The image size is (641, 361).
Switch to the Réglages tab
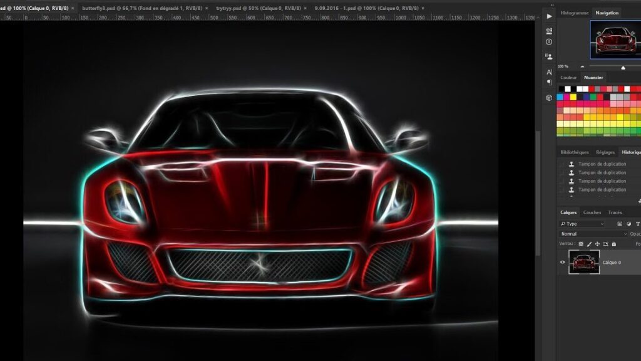[x=605, y=152]
